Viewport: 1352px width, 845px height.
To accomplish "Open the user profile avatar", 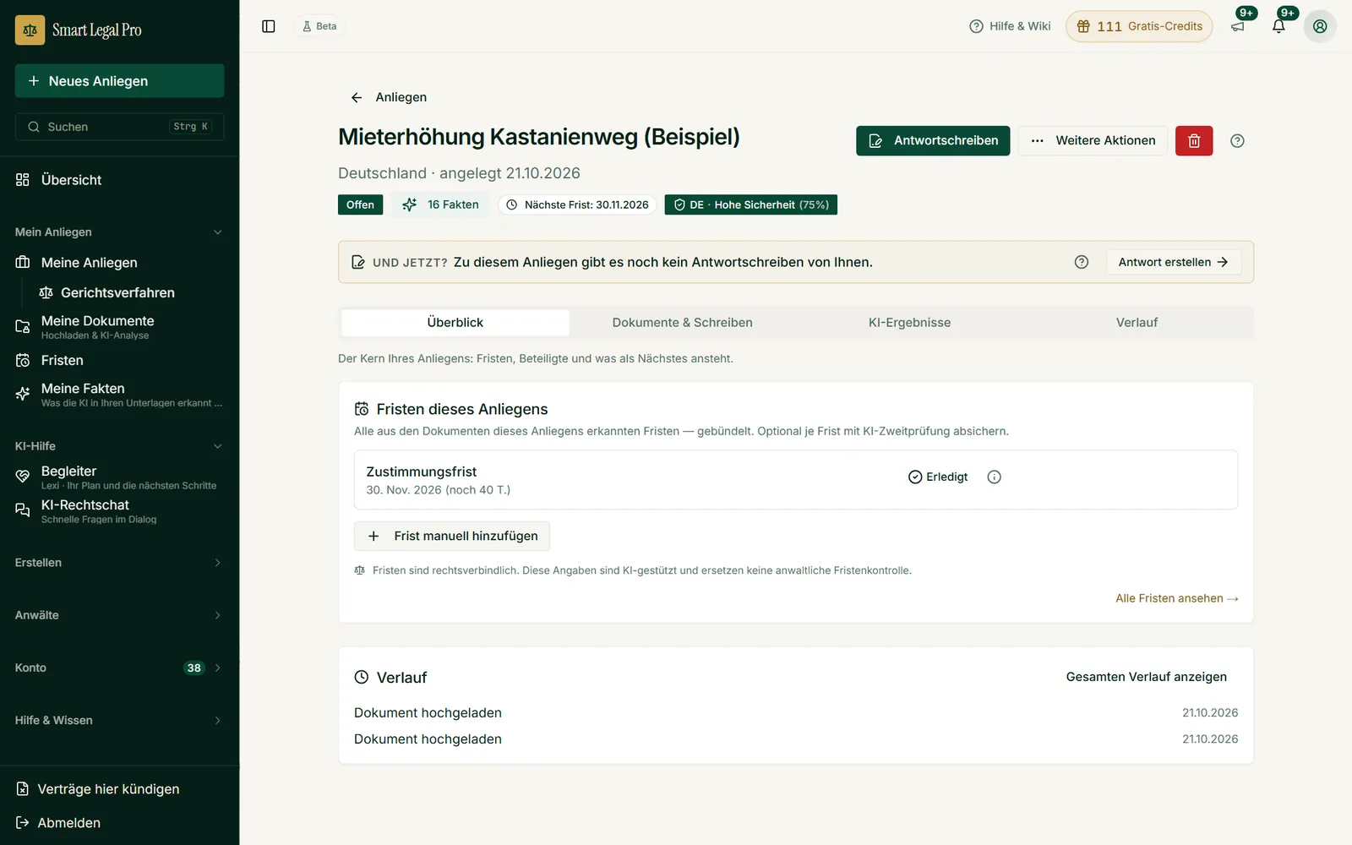I will (x=1320, y=26).
